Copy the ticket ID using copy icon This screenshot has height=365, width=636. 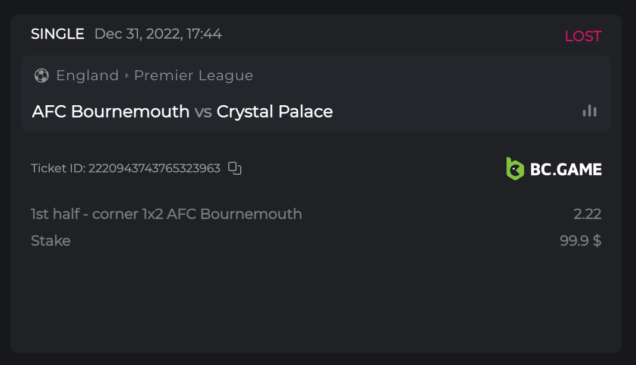coord(235,169)
